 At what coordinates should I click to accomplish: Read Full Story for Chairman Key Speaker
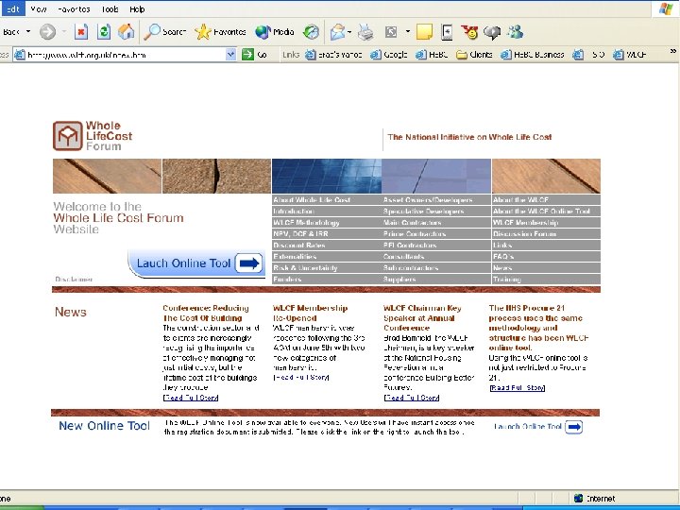(x=412, y=398)
